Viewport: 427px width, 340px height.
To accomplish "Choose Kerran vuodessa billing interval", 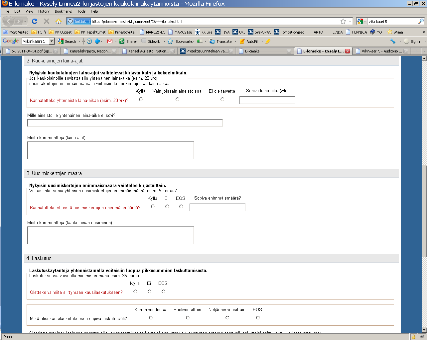I will coord(151,317).
